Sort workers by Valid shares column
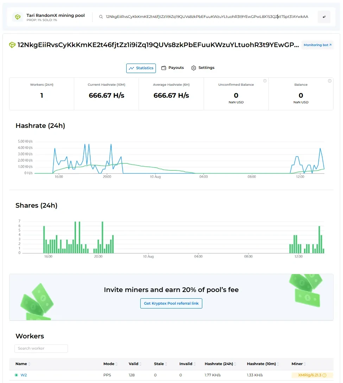The width and height of the screenshot is (343, 383). click(x=134, y=364)
